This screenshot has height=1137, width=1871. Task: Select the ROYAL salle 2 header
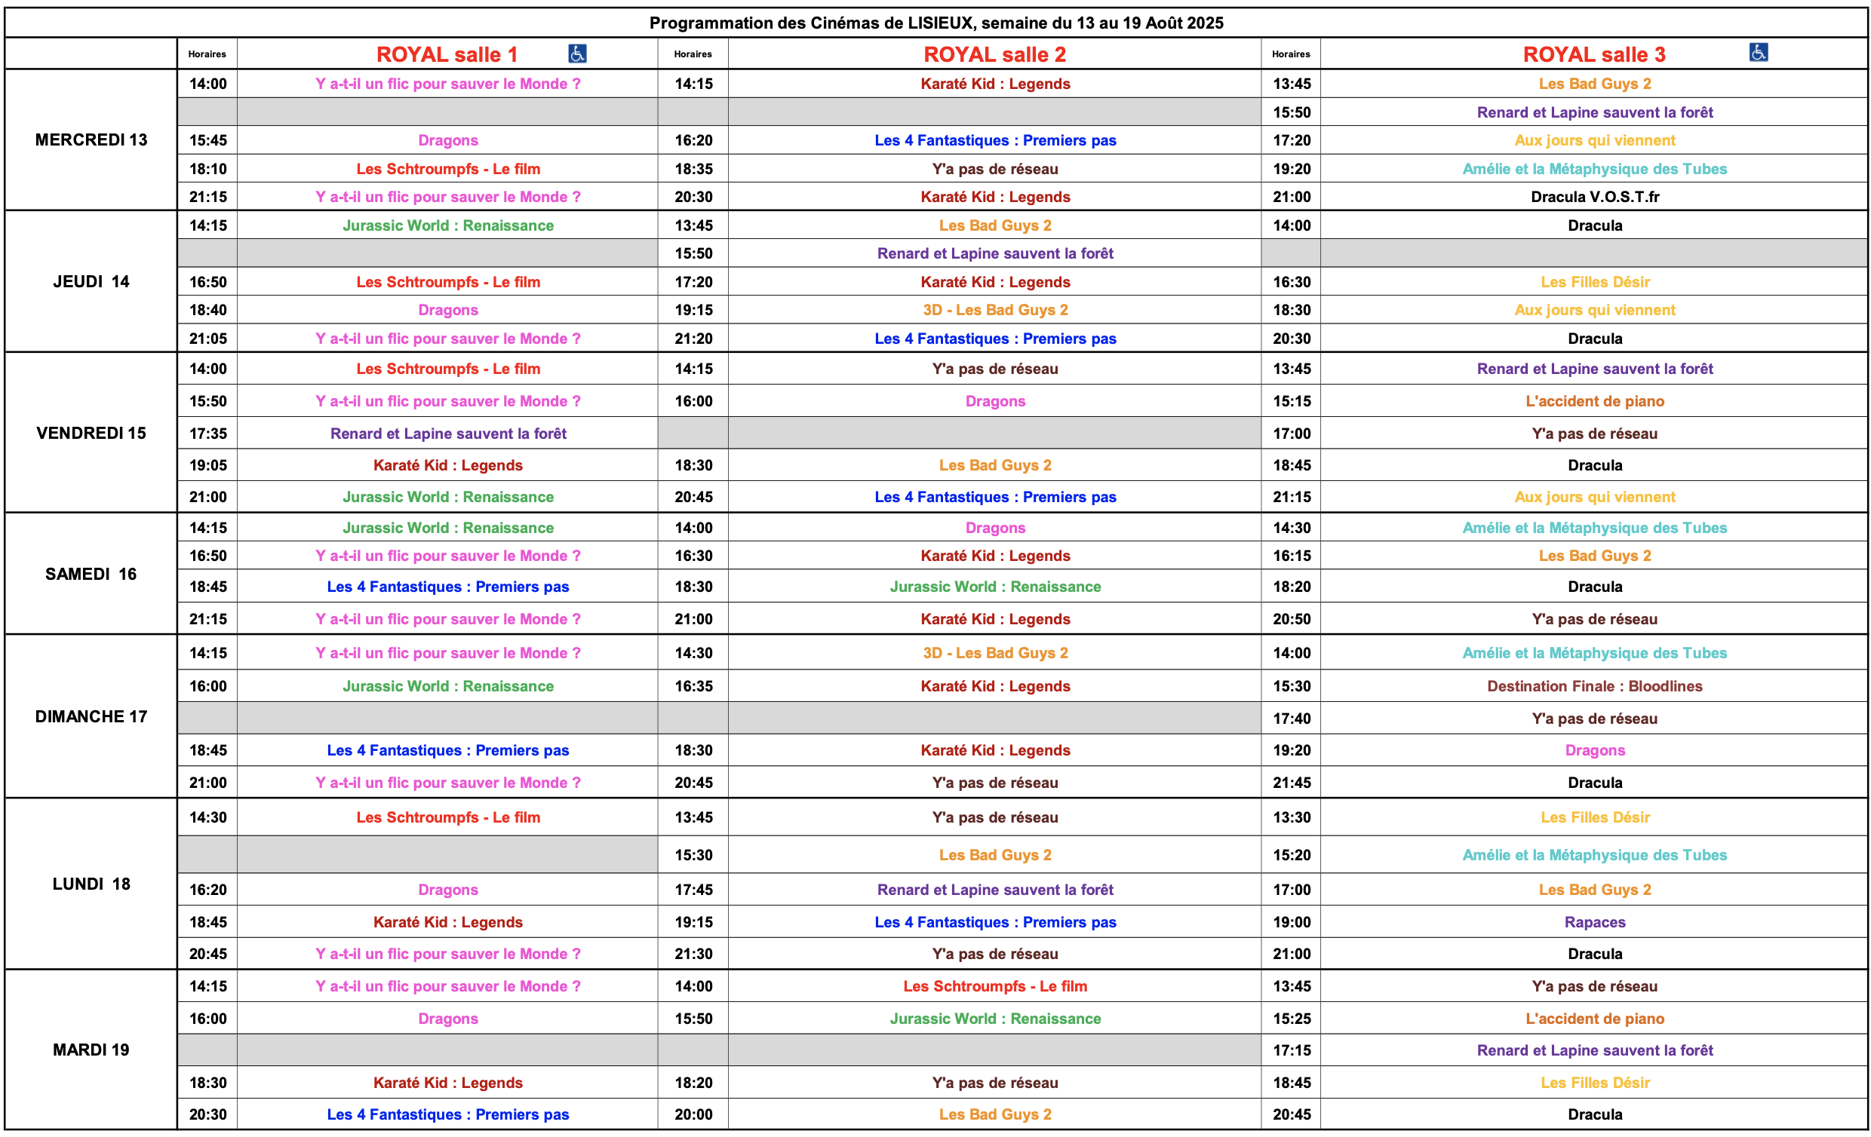pos(995,54)
